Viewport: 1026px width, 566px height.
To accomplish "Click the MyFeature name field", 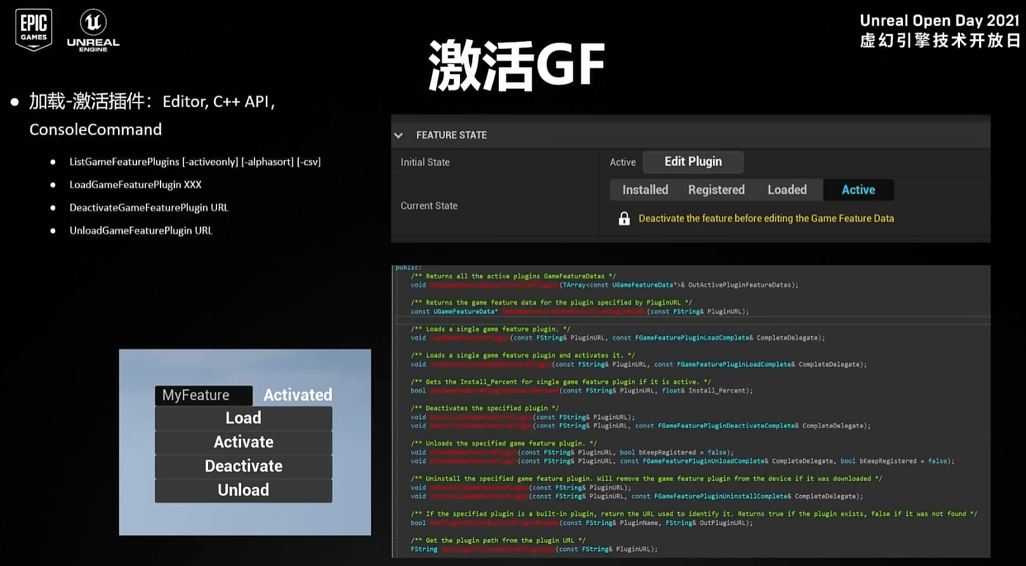I will (203, 396).
